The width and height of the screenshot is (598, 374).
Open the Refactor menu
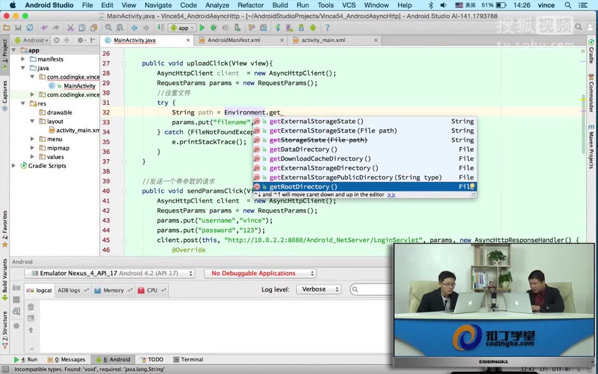point(251,5)
